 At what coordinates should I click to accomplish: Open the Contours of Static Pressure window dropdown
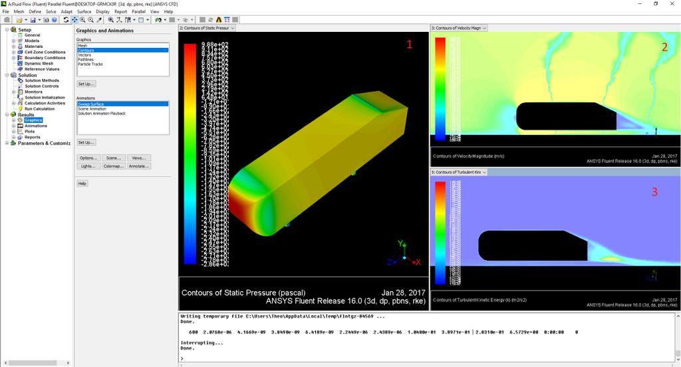(232, 28)
